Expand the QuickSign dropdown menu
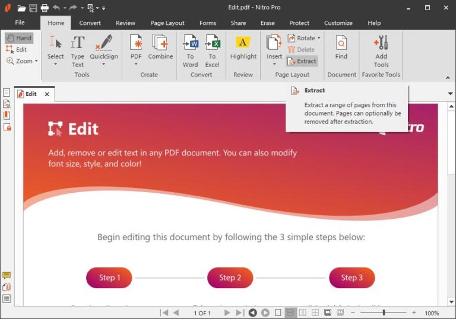 tap(104, 64)
